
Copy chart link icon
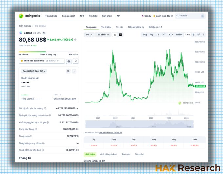point(199,35)
